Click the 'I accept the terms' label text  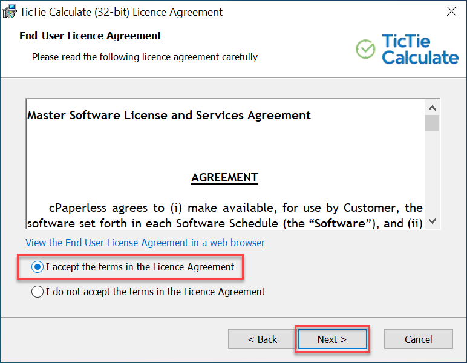(x=140, y=267)
